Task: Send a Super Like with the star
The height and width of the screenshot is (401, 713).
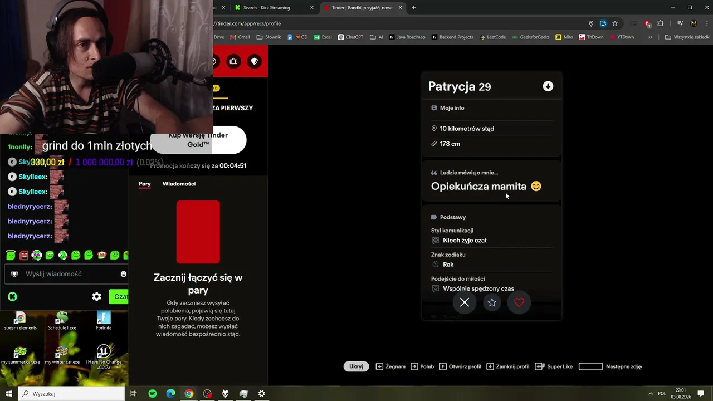Action: coord(492,302)
